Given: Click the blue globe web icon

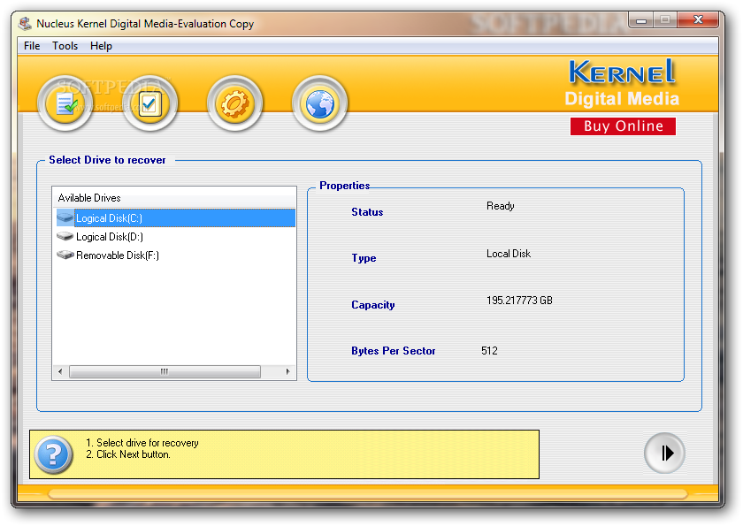Looking at the screenshot, I should (320, 103).
